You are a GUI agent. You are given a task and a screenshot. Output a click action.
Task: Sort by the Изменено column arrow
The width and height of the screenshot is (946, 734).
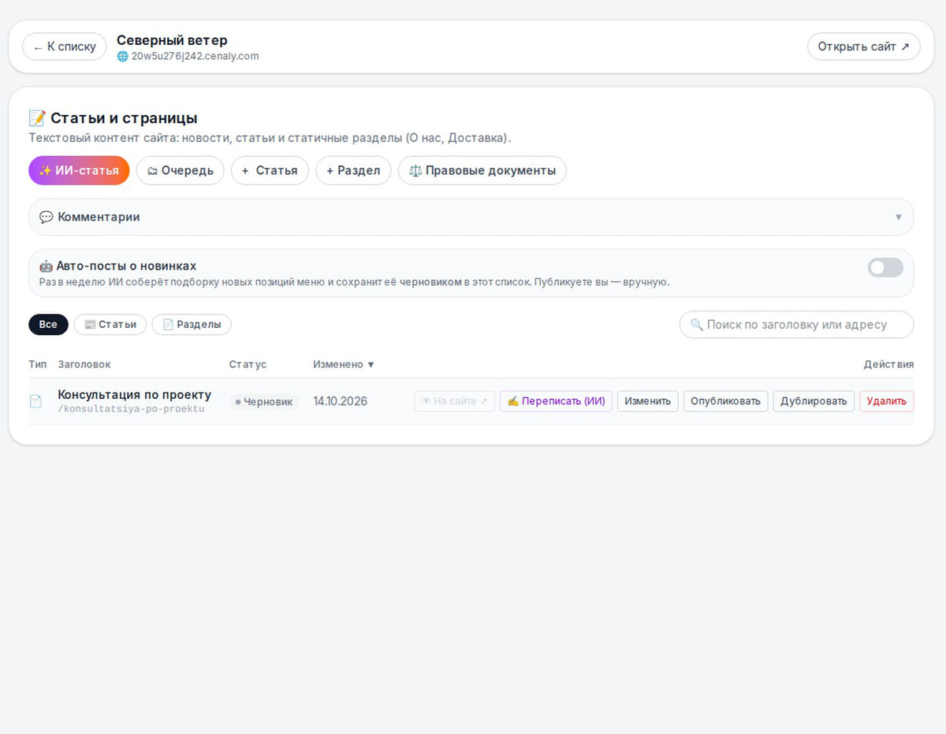pyautogui.click(x=371, y=365)
